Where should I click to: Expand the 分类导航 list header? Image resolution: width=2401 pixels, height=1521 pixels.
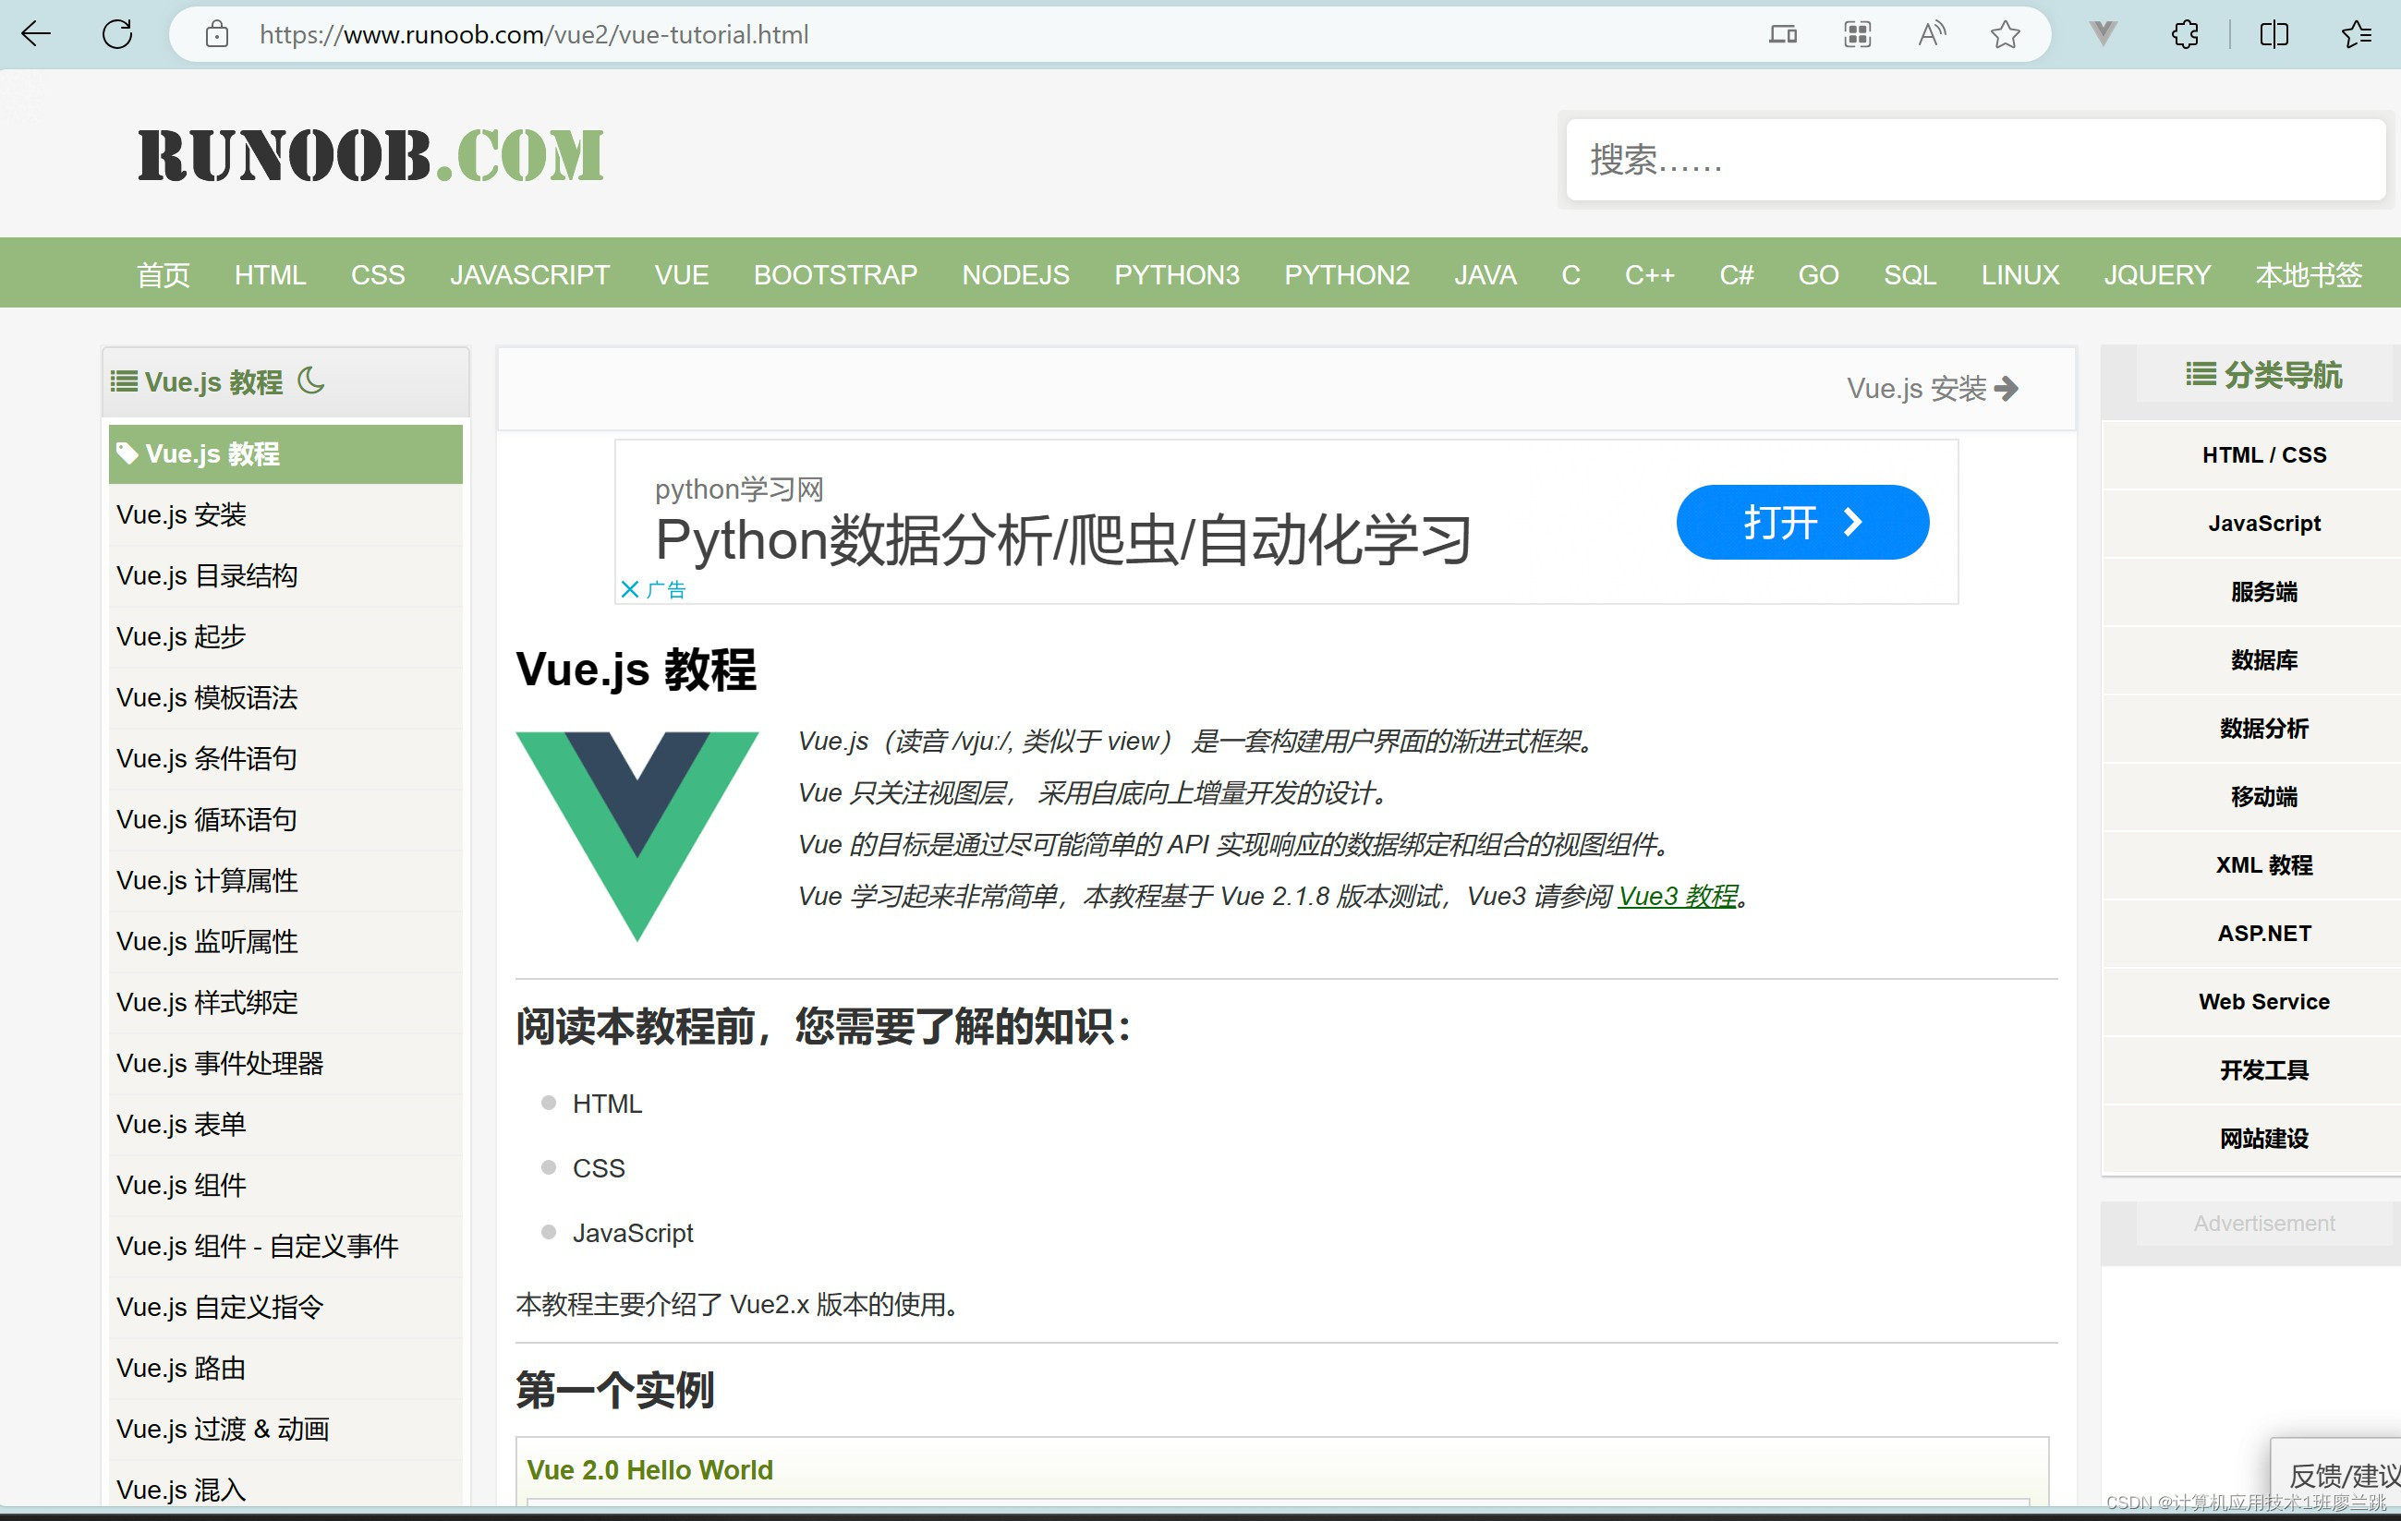[2262, 375]
